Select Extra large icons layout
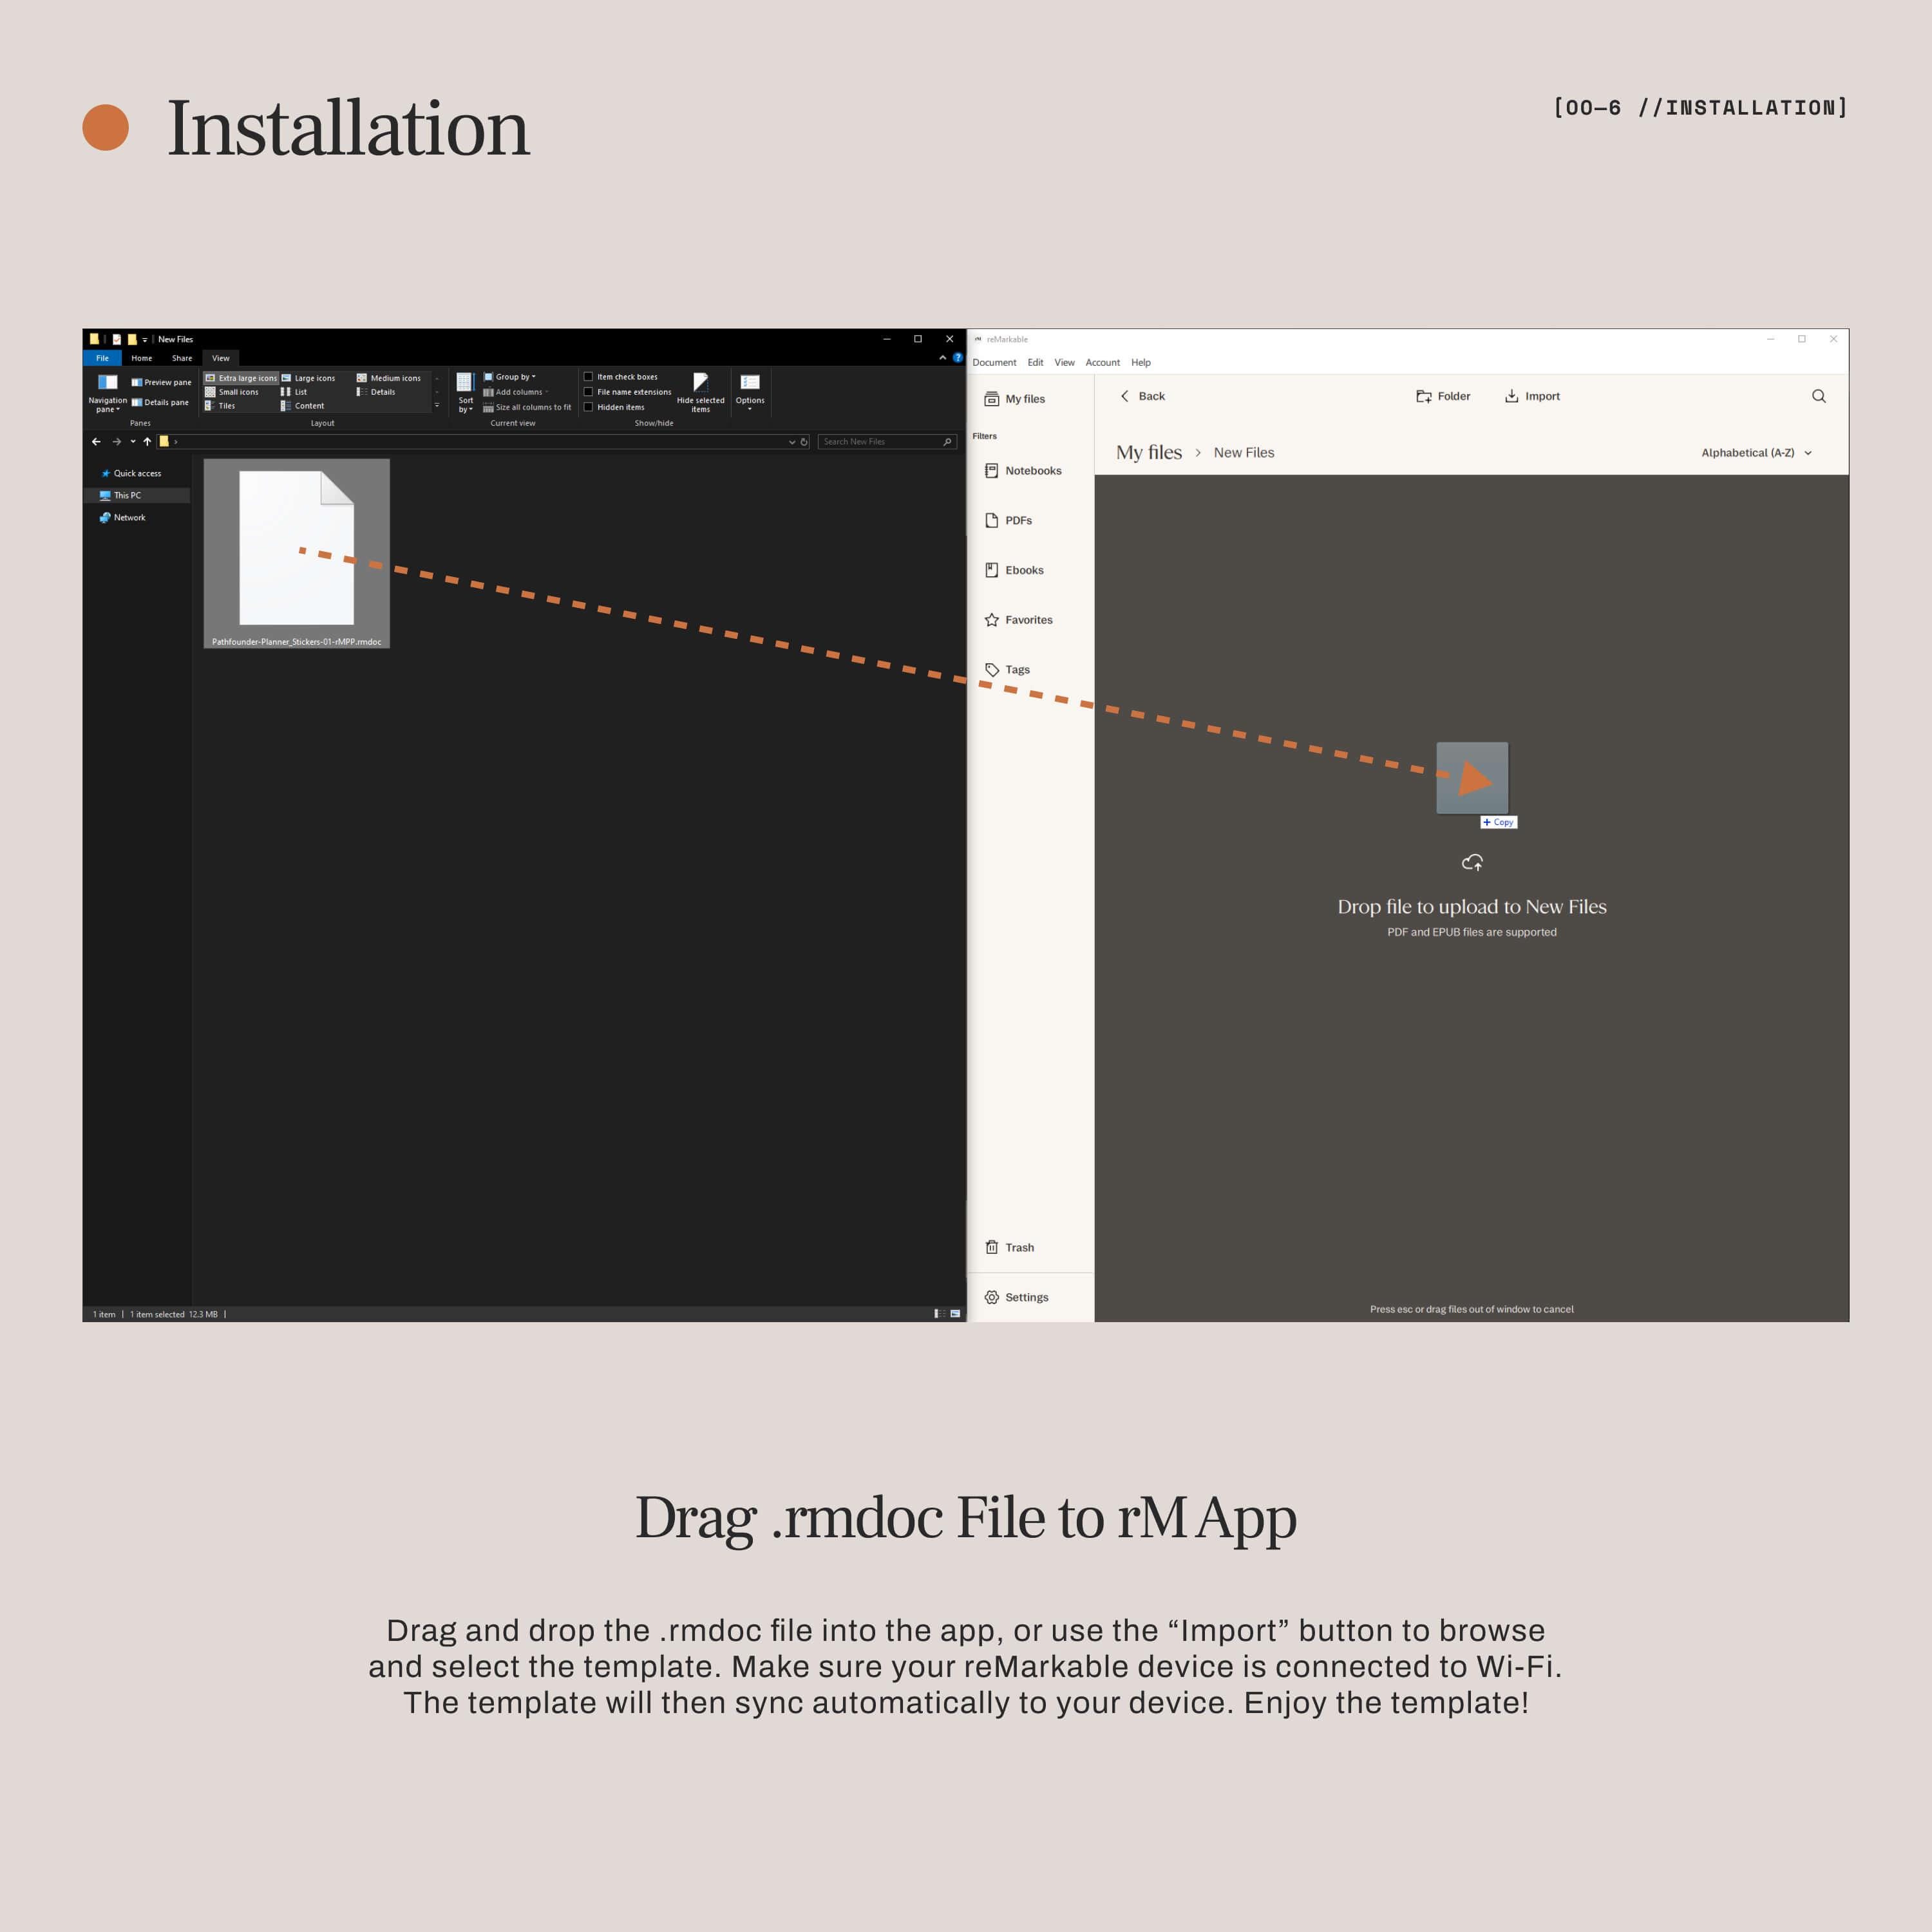The image size is (1932, 1932). pos(241,378)
